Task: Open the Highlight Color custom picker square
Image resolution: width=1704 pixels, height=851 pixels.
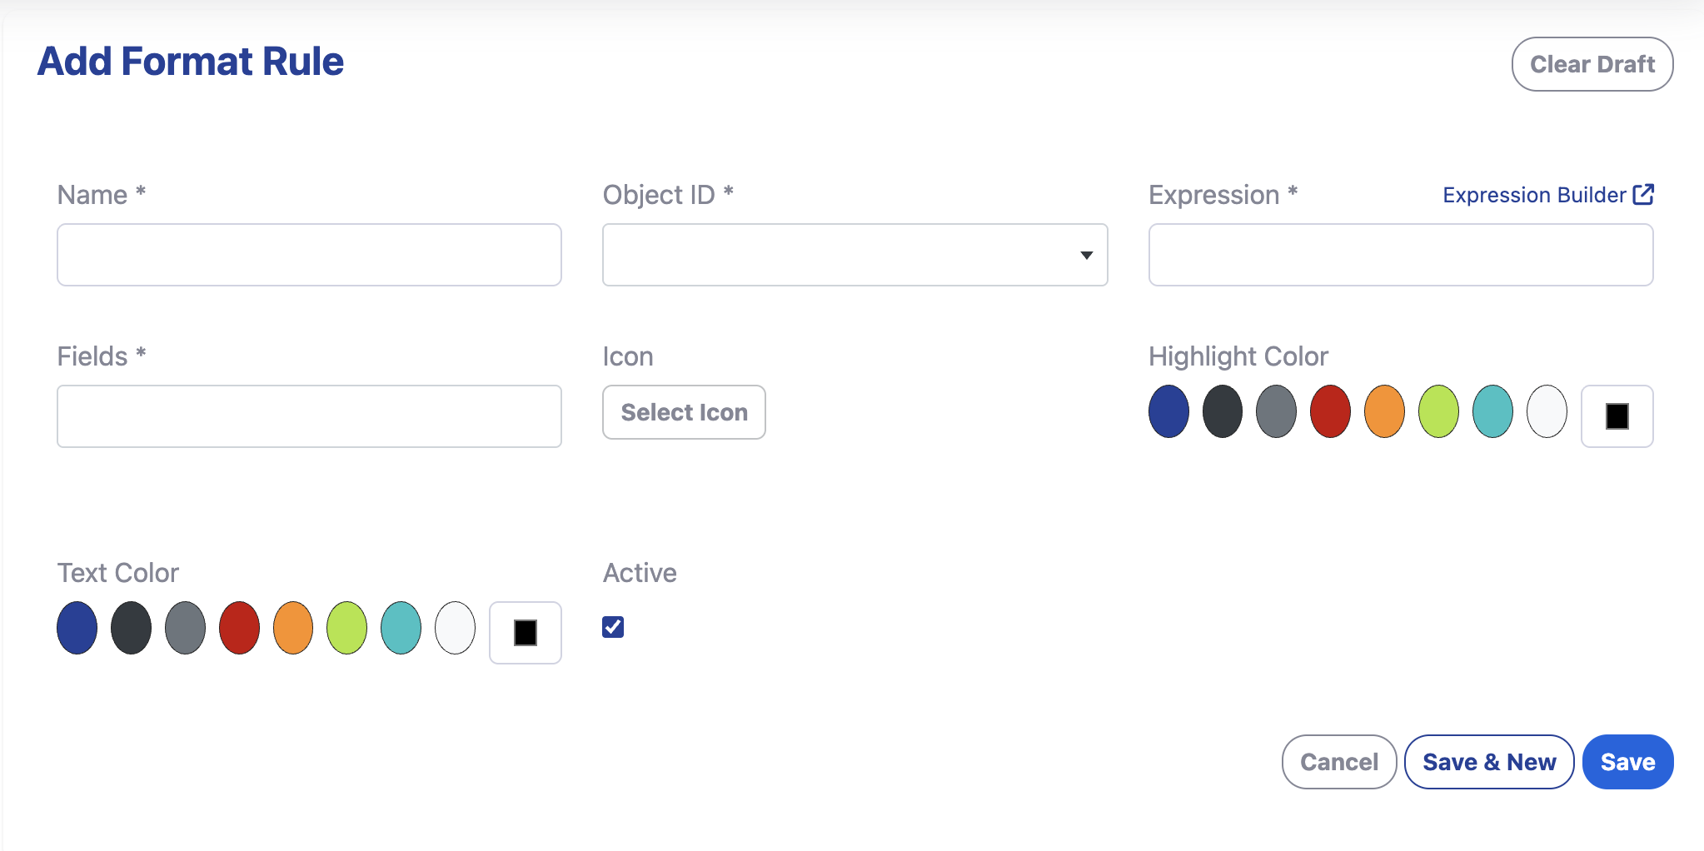Action: coord(1617,416)
